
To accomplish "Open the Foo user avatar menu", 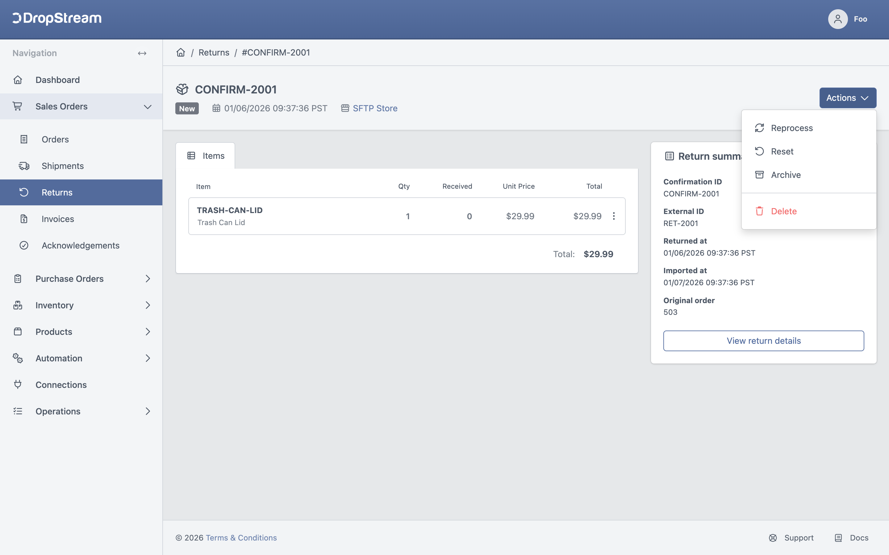I will click(837, 19).
